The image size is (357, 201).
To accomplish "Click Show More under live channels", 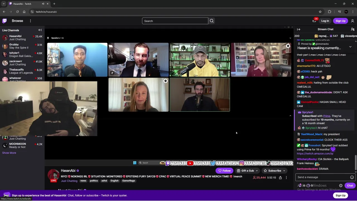I will click(9, 153).
